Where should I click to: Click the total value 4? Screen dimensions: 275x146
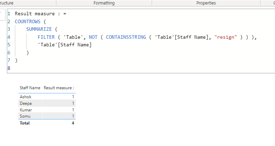click(73, 123)
